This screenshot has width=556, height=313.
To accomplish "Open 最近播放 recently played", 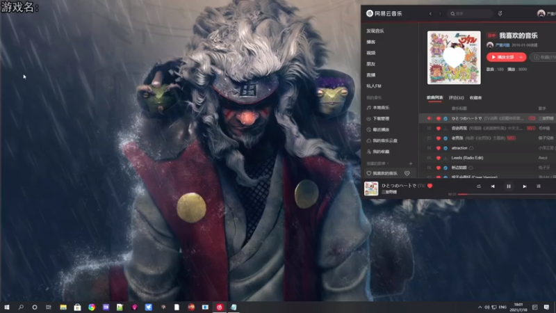I will [378, 129].
